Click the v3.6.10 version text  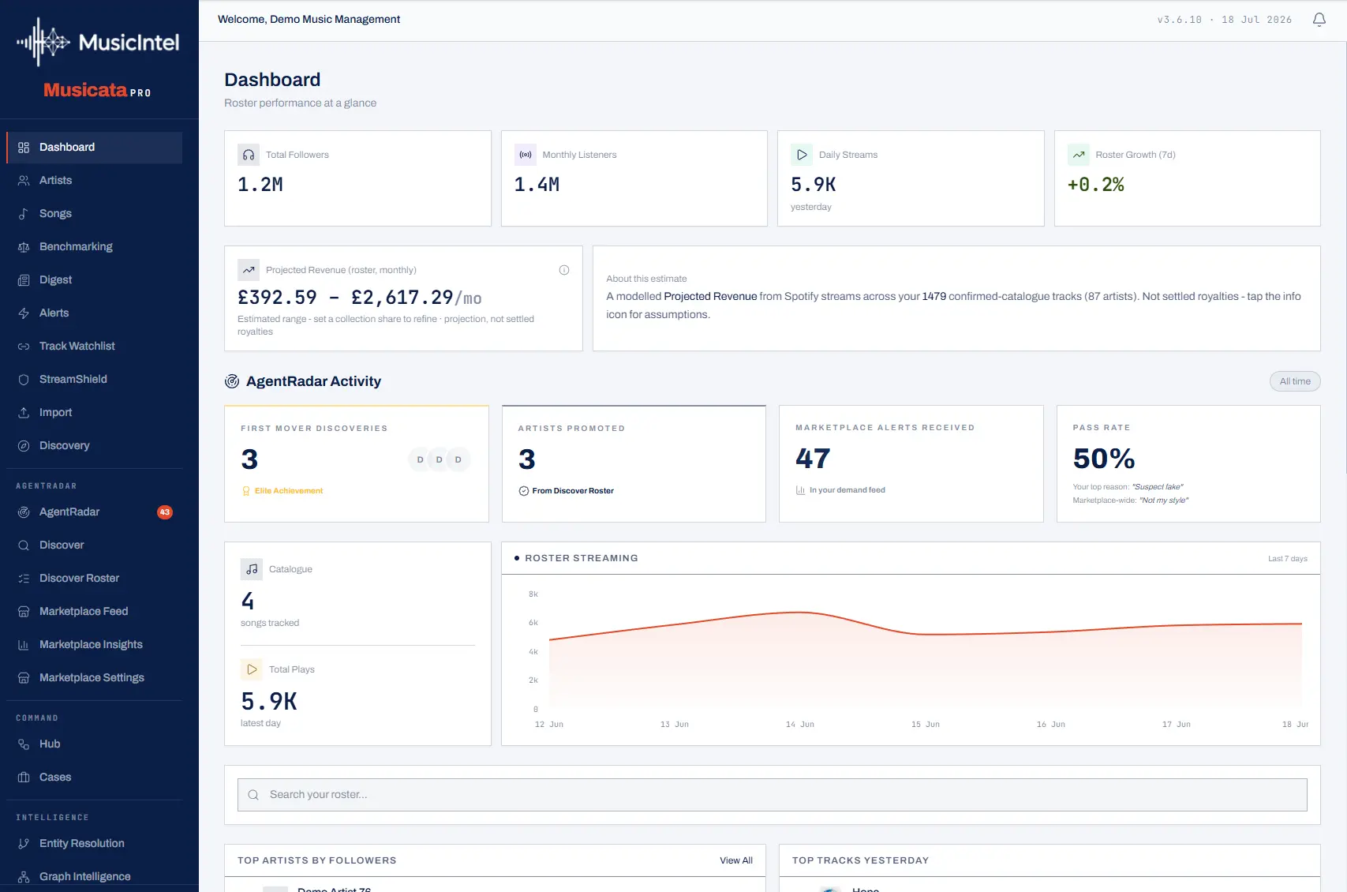point(1180,20)
